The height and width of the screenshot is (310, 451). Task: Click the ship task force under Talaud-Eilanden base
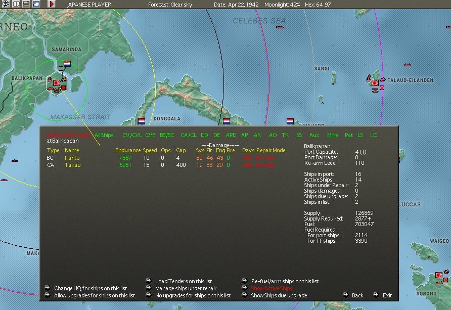point(375,90)
